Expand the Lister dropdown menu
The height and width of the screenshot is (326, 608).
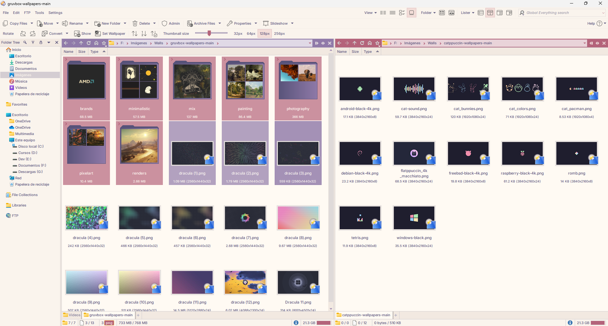click(x=468, y=13)
